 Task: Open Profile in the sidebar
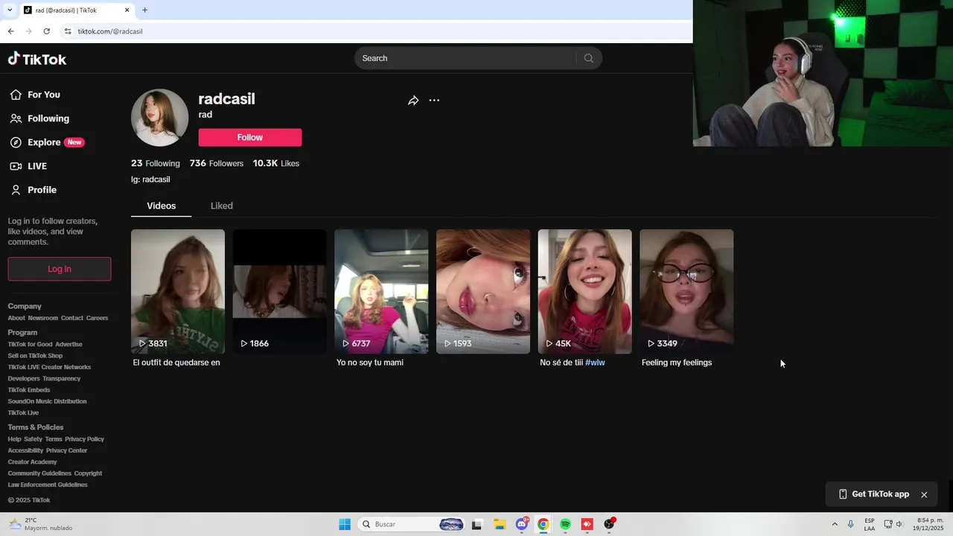[x=33, y=190]
